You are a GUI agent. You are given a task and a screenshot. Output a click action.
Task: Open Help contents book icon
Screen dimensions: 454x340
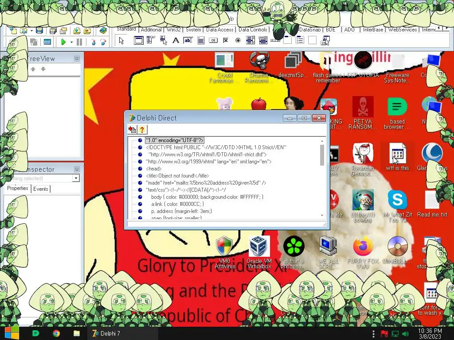click(x=103, y=31)
